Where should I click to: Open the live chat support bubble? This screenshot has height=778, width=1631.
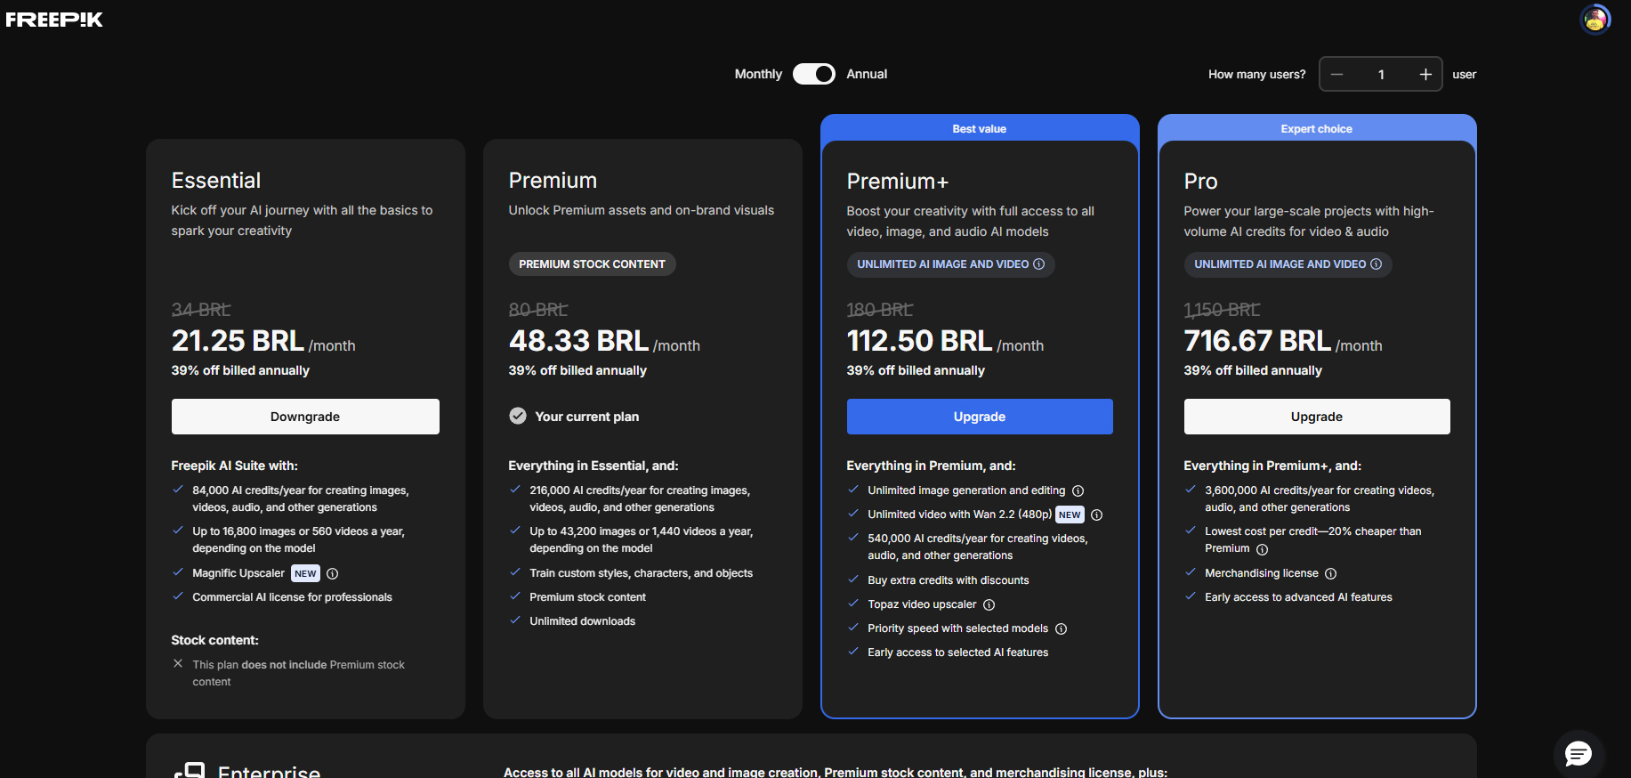pos(1578,754)
